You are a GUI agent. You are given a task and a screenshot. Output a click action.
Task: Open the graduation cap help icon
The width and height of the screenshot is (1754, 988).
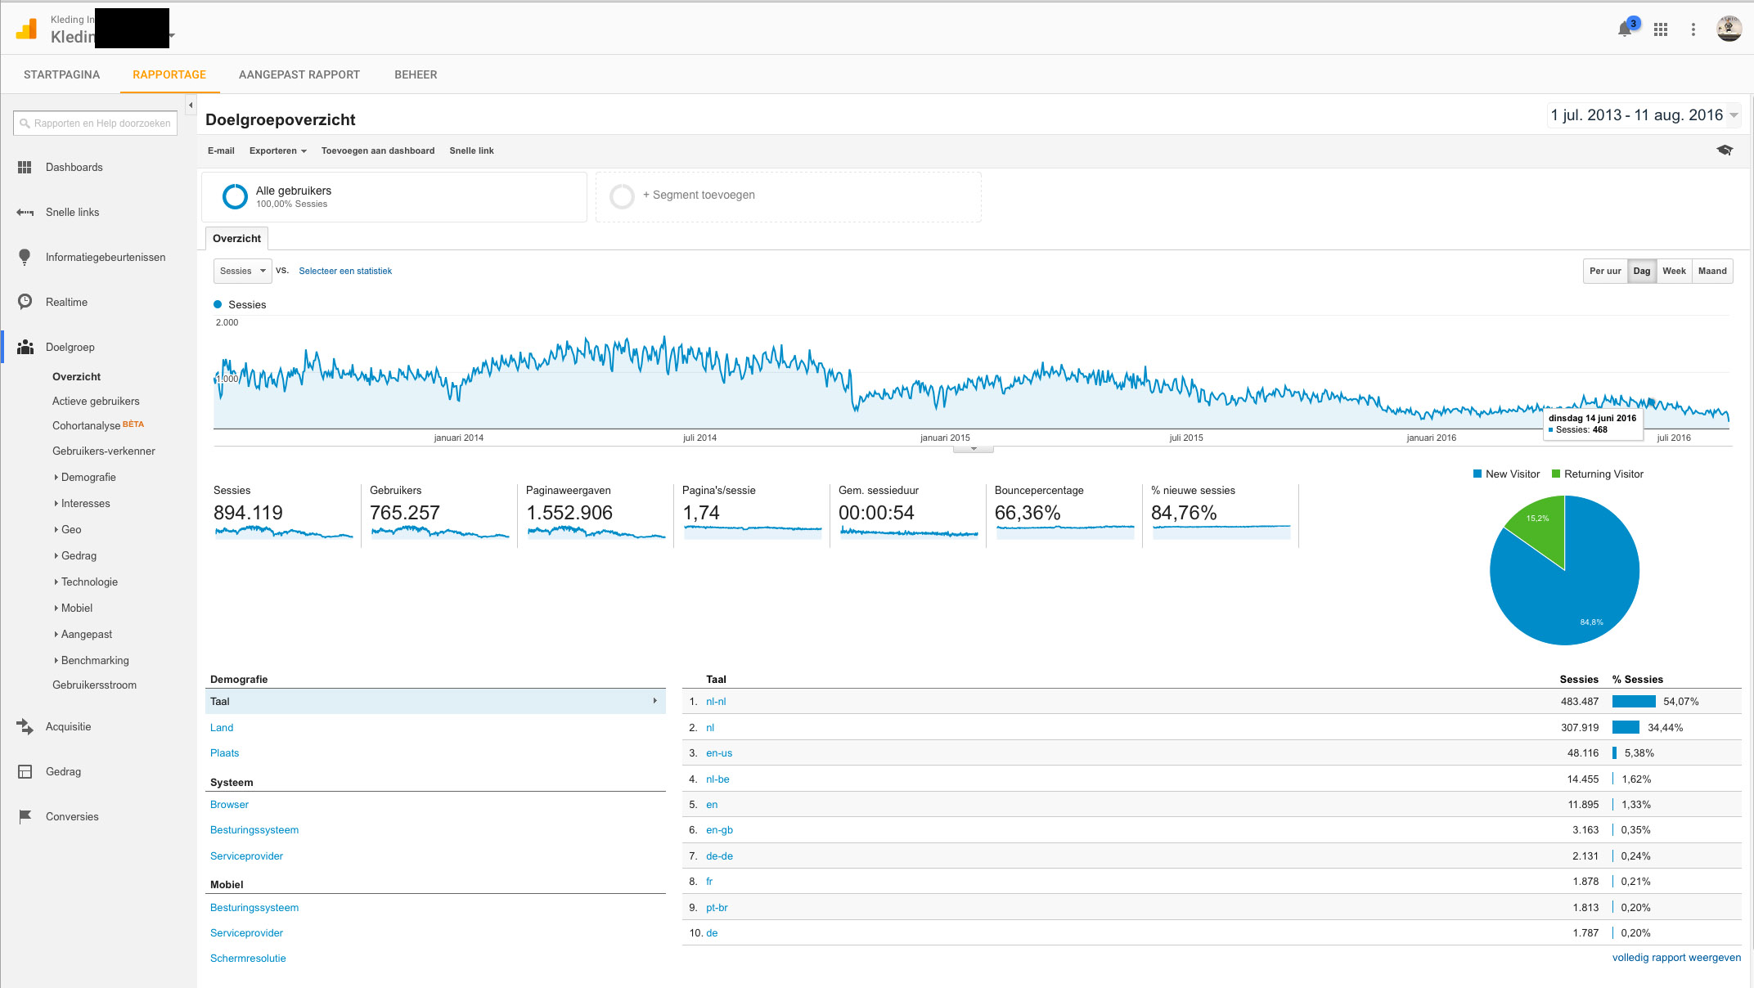1725,150
